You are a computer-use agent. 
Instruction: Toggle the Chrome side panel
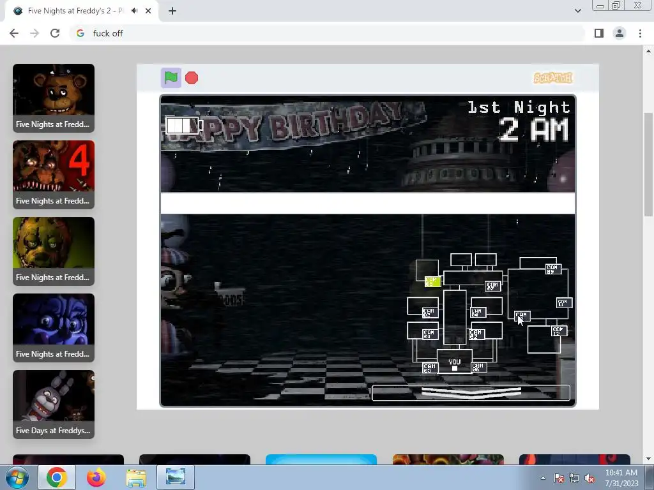[x=599, y=33]
